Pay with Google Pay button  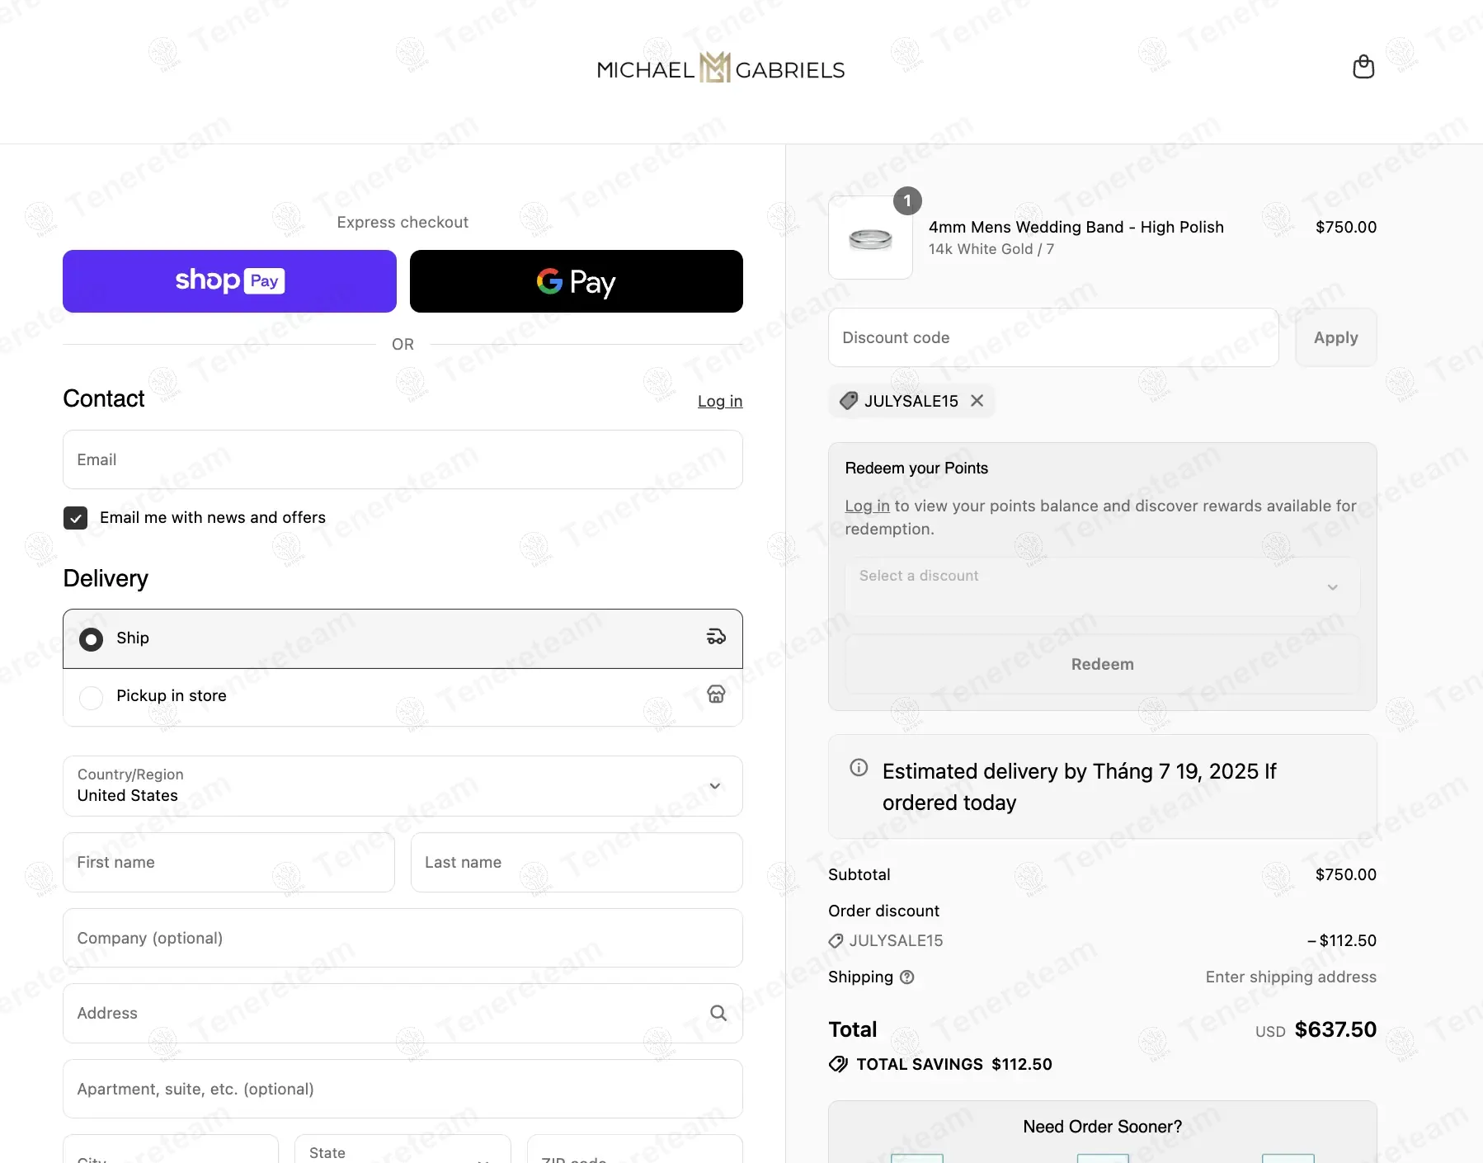(576, 281)
